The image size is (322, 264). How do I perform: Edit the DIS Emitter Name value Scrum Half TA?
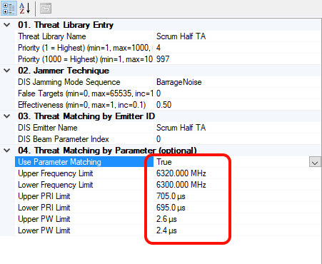tap(181, 128)
